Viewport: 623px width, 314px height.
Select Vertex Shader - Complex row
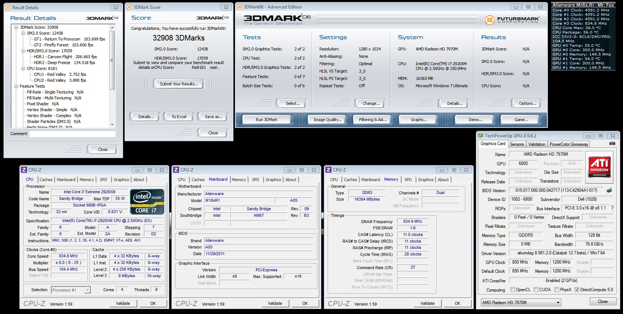click(54, 116)
